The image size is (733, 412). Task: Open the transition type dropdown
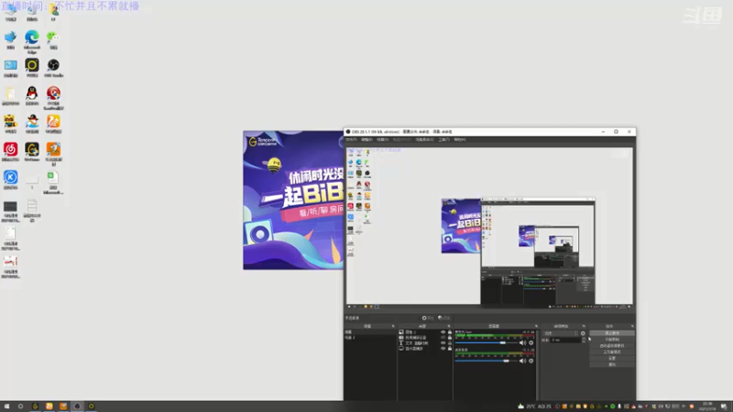click(x=561, y=333)
